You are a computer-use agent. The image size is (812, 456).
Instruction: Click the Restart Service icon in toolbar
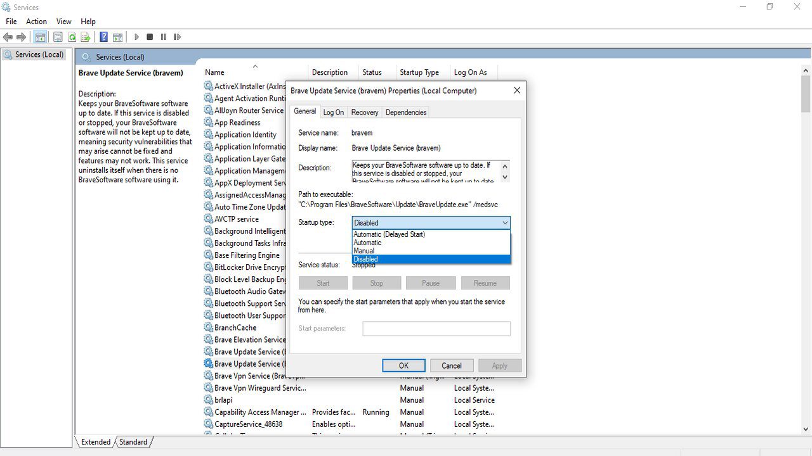[x=177, y=37]
